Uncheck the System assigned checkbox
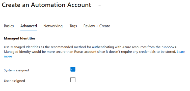 click(x=73, y=69)
